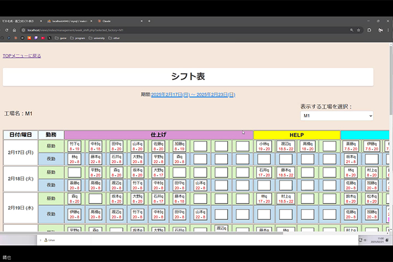
Task: Switch to the Claude browser tab
Action: click(x=106, y=21)
